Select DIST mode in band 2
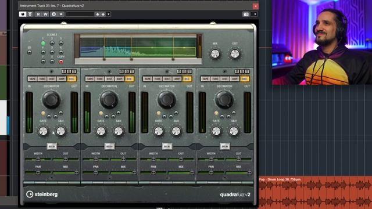Viewport: 372px width, 209px height. point(109,79)
